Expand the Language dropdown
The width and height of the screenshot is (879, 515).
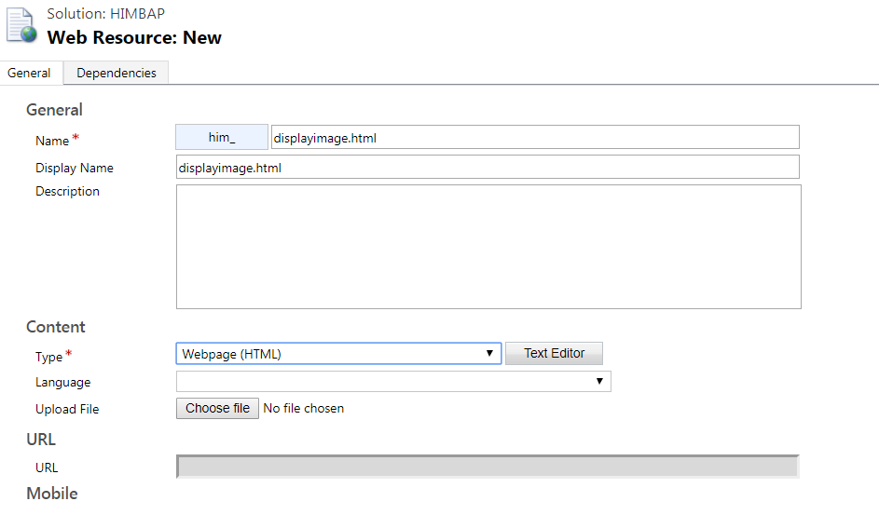pyautogui.click(x=393, y=382)
